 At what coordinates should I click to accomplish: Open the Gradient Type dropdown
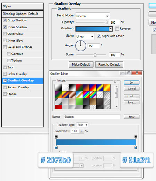[82, 125]
